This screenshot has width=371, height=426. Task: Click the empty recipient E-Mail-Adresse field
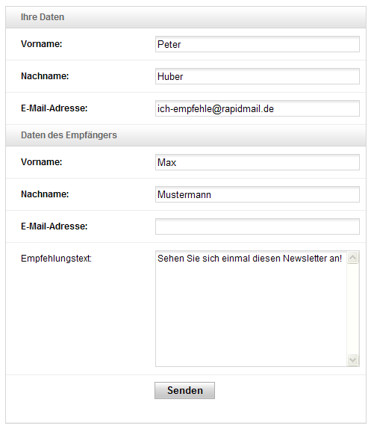coord(258,226)
